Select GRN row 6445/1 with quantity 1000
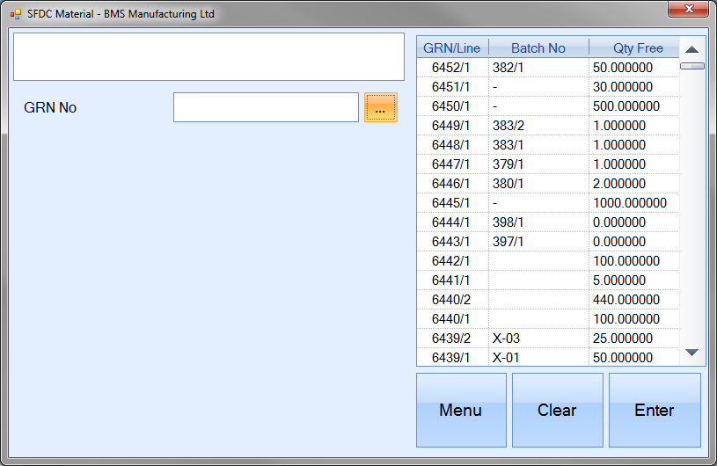This screenshot has height=466, width=717. 450,203
